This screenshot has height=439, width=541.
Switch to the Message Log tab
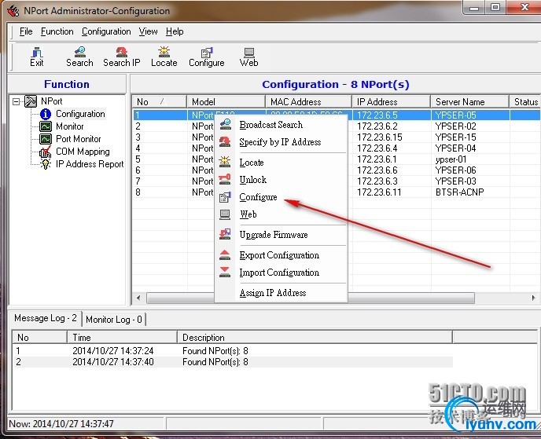click(x=45, y=318)
